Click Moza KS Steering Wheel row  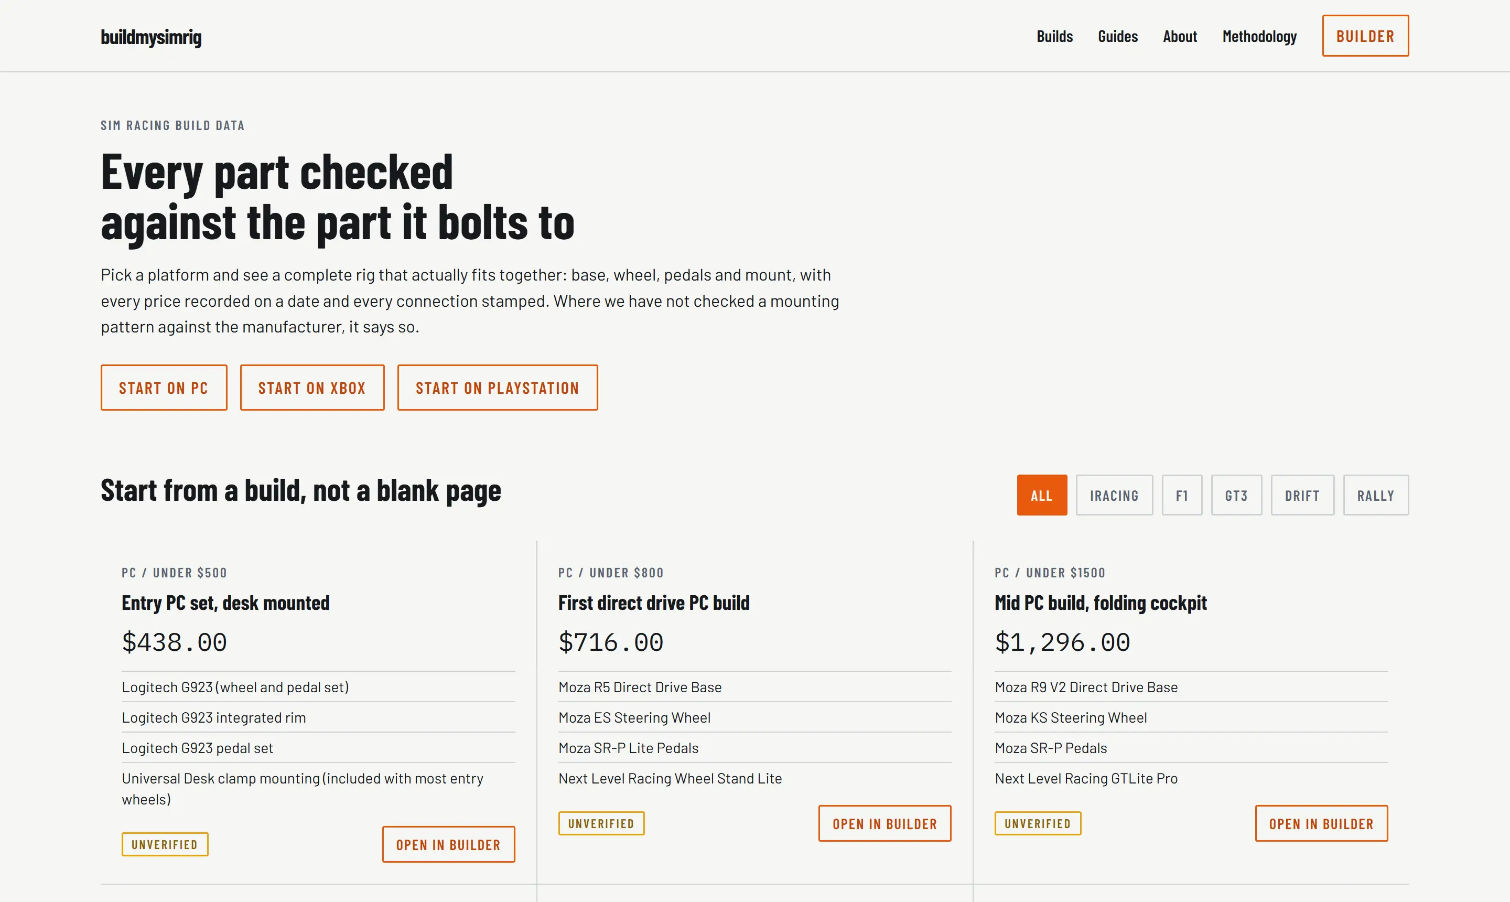pyautogui.click(x=1191, y=717)
